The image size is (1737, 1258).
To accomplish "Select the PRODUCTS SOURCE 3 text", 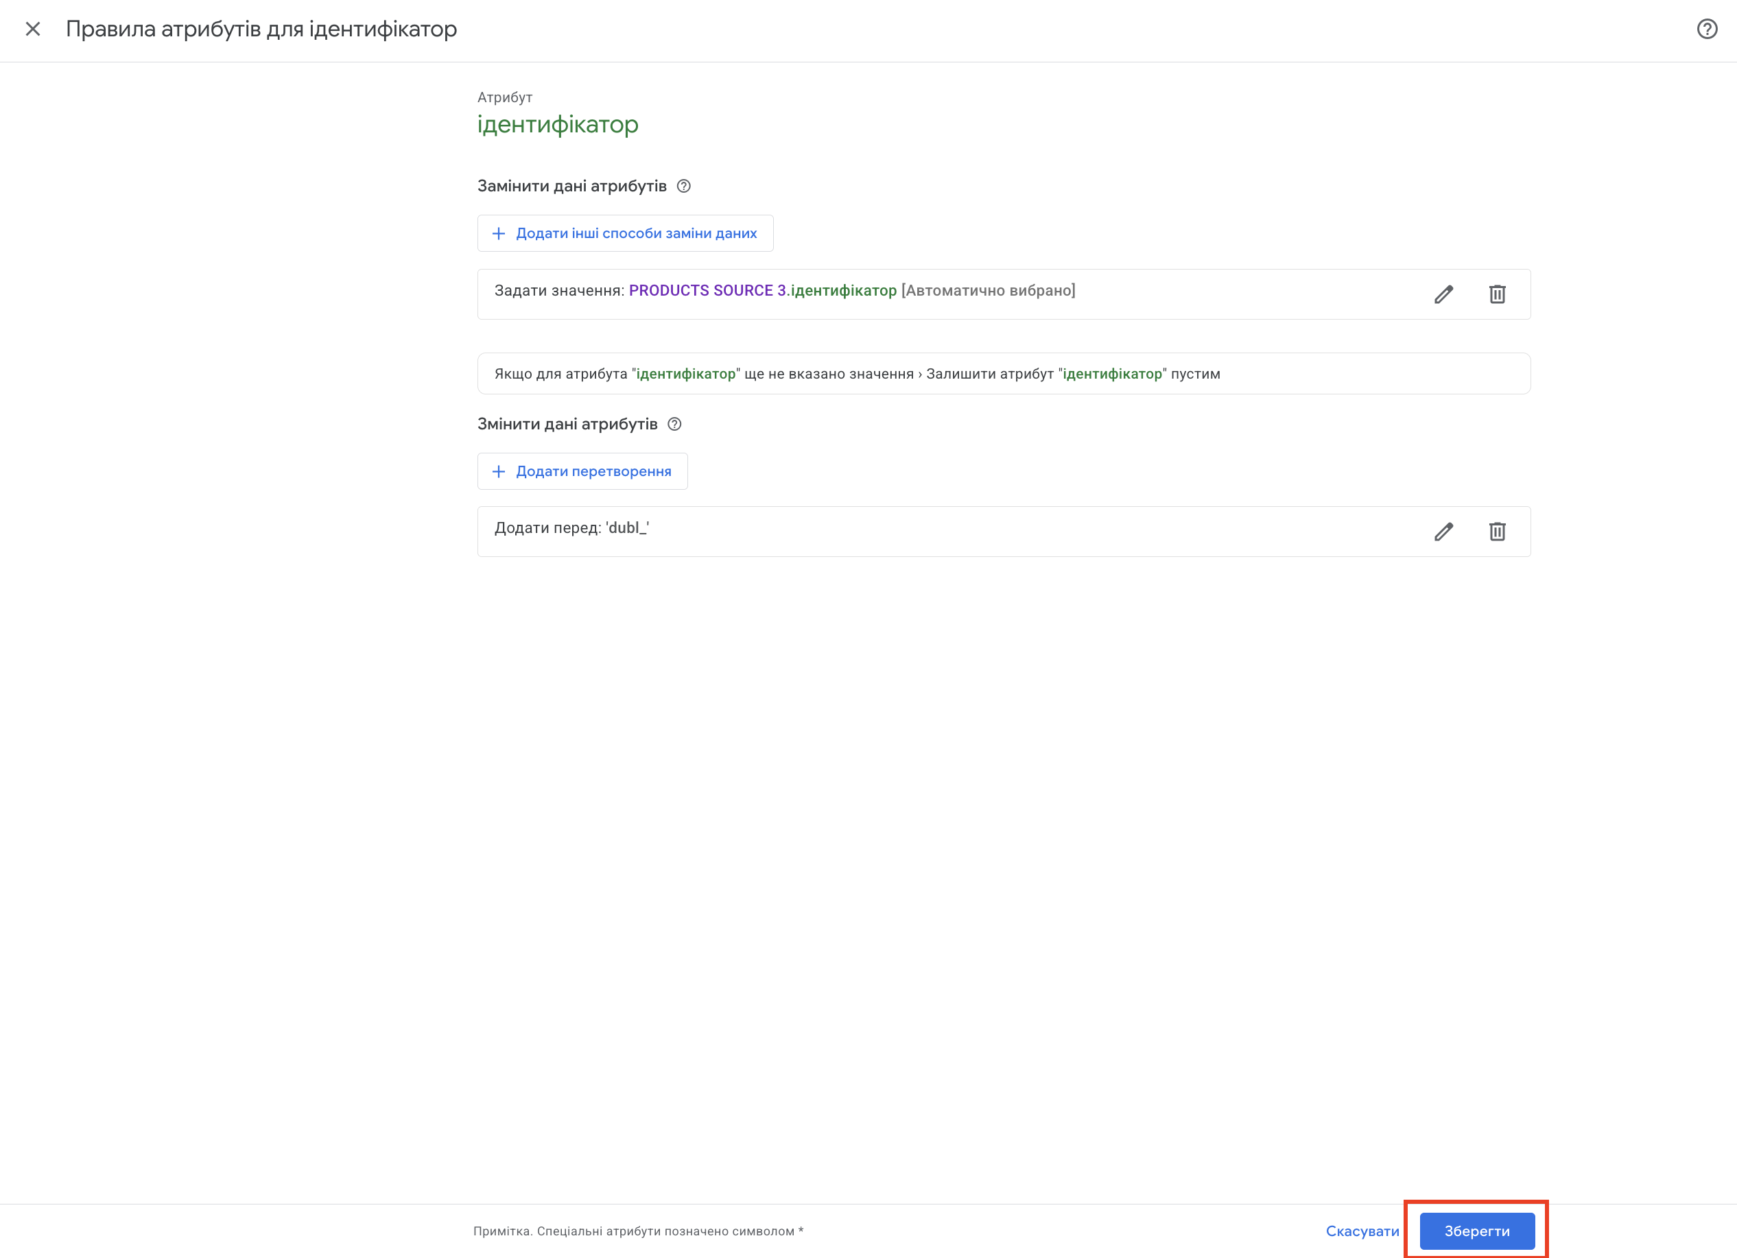I will pyautogui.click(x=708, y=290).
